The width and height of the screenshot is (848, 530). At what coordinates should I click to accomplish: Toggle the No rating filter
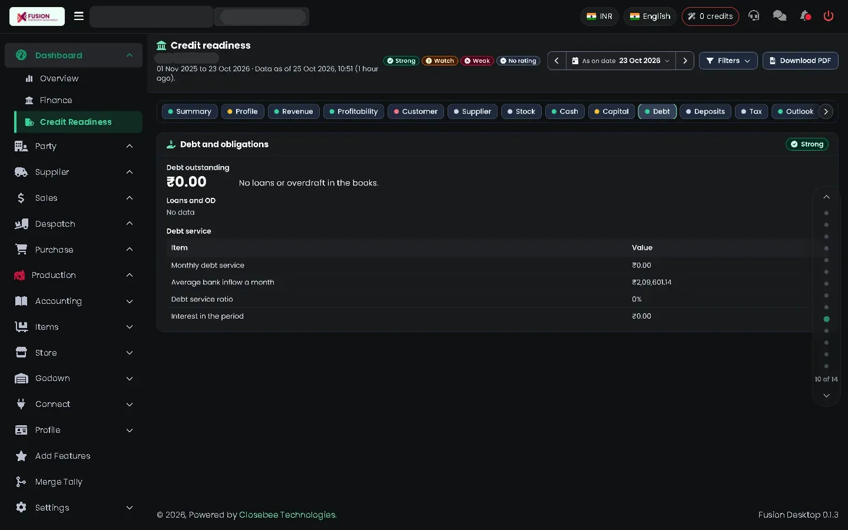(x=518, y=61)
